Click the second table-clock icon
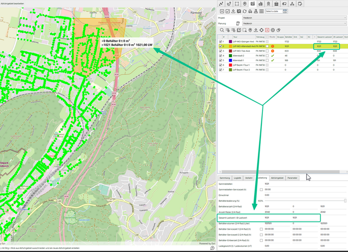The height and width of the screenshot is (252, 348). [233, 30]
